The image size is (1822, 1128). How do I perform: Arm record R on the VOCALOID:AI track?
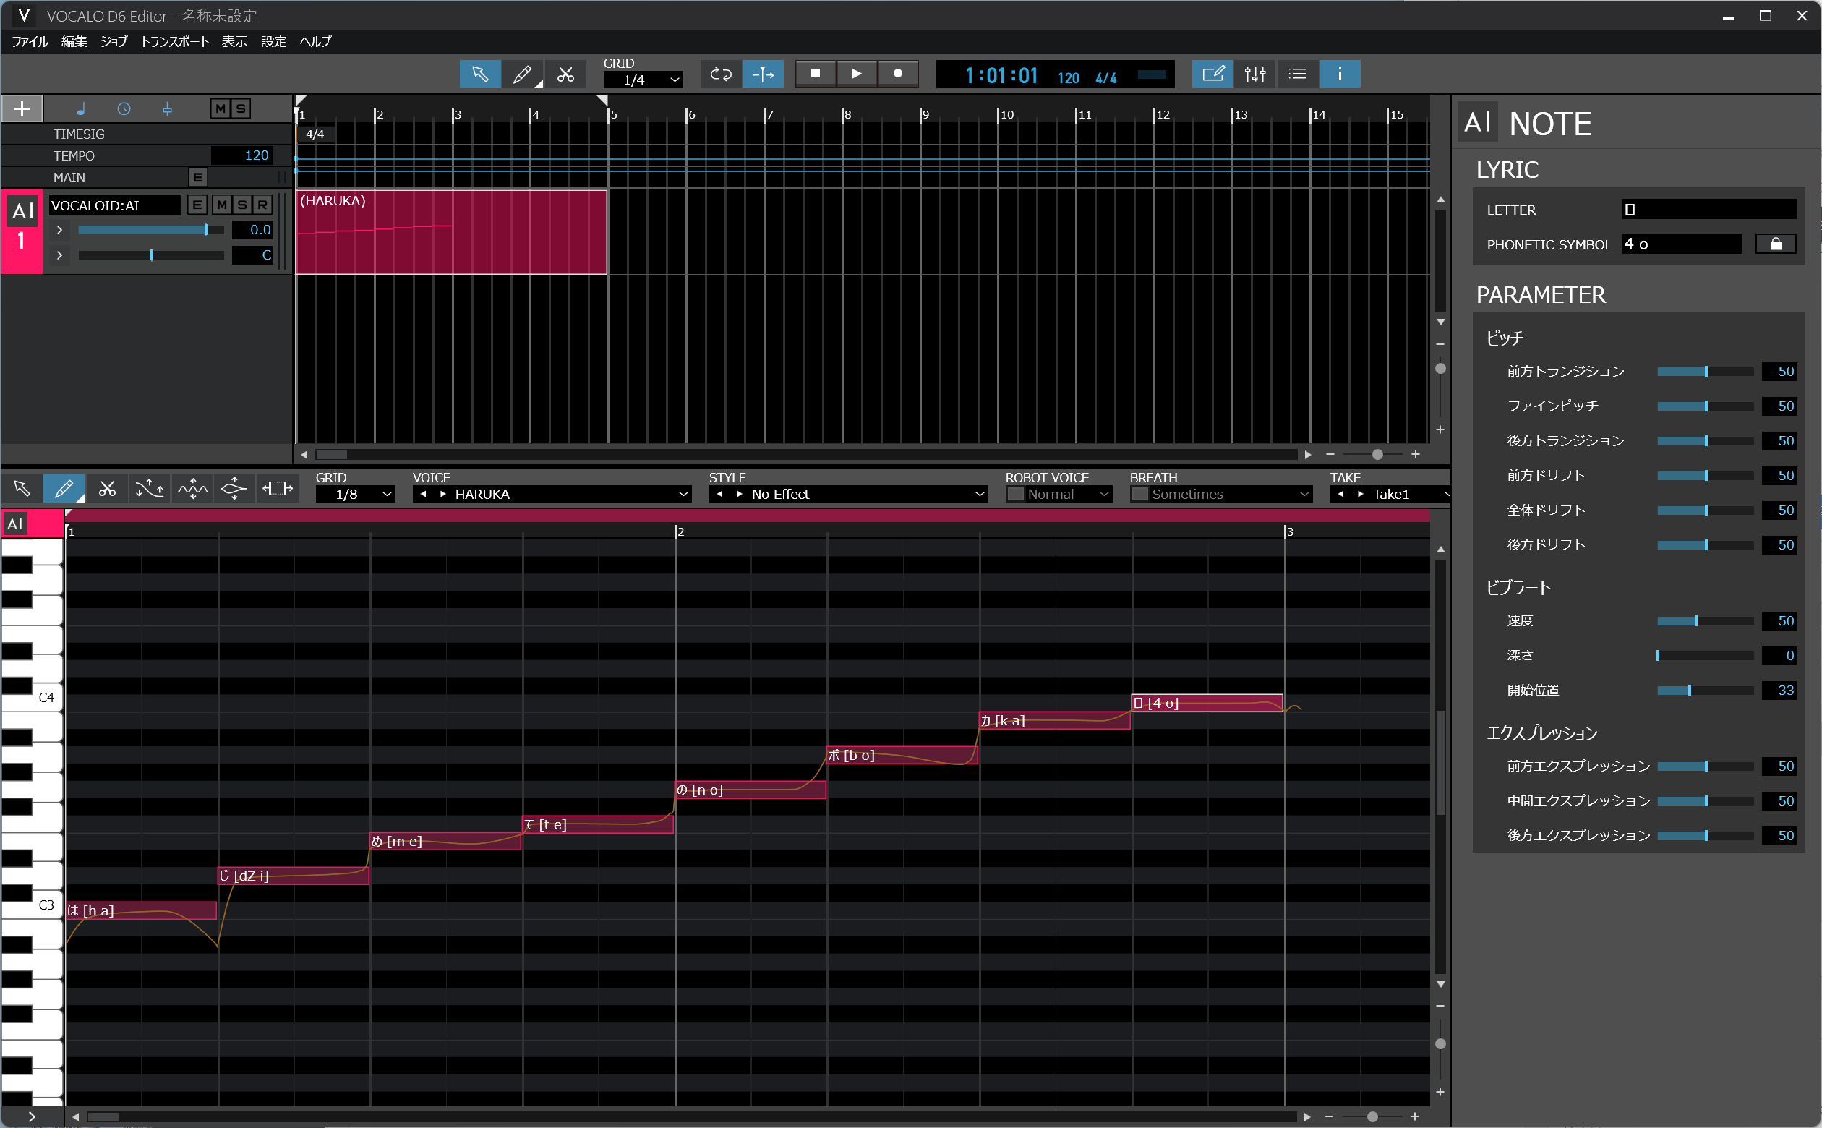[x=262, y=205]
